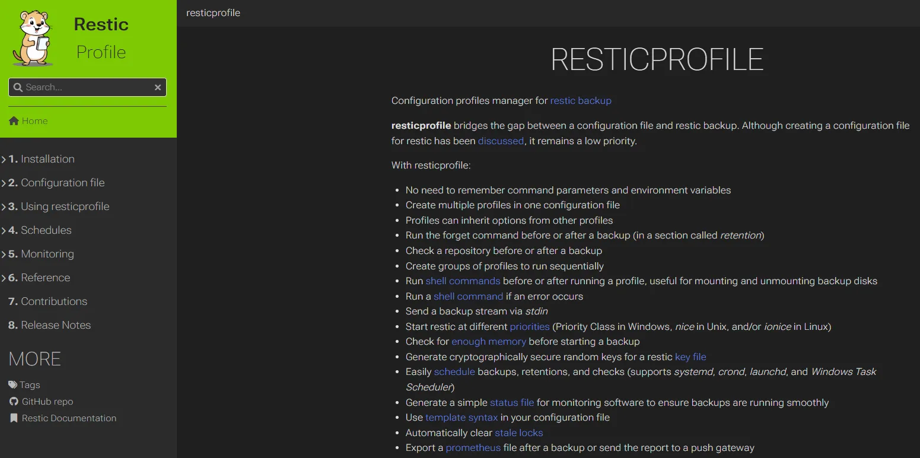Image resolution: width=920 pixels, height=458 pixels.
Task: Open the key file link
Action: tap(690, 357)
